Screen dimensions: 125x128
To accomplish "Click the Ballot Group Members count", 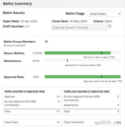I will coord(46,42).
